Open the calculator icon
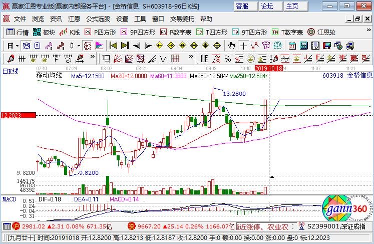The height and width of the screenshot is (244, 374). (303, 46)
